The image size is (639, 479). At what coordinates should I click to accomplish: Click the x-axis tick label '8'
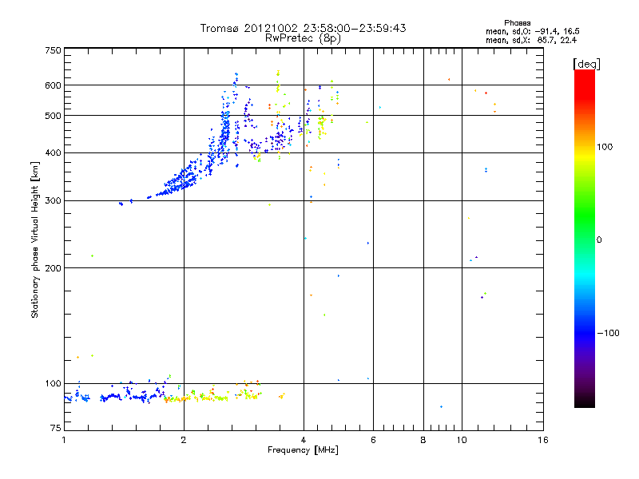(423, 440)
